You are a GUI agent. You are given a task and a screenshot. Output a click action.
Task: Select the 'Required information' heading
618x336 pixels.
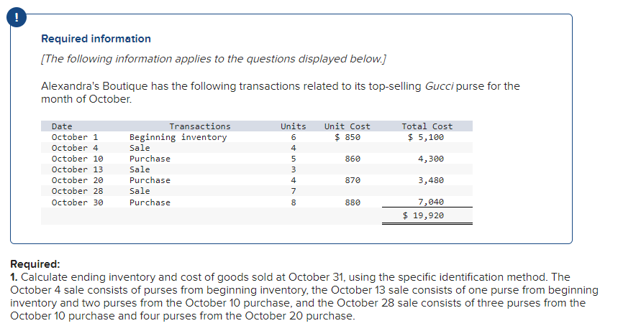(96, 39)
